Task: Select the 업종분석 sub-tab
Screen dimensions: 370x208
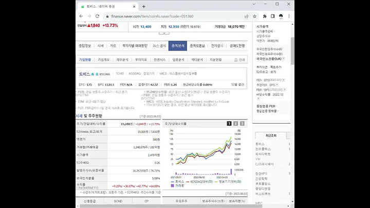Action: click(178, 60)
